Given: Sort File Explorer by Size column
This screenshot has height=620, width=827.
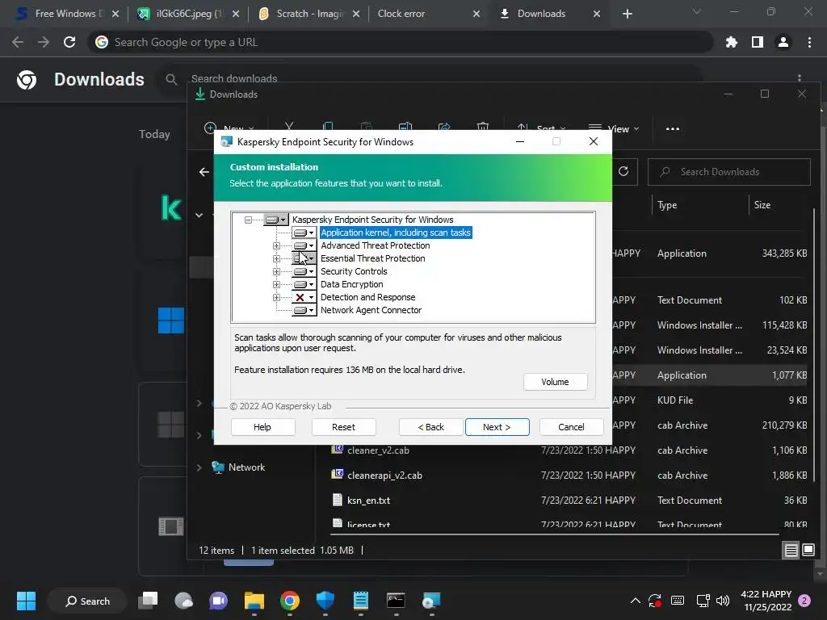Looking at the screenshot, I should [x=762, y=205].
